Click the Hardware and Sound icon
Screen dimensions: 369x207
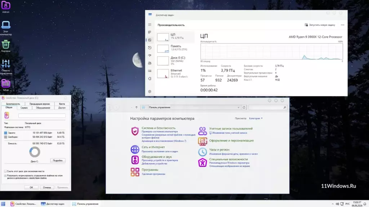point(135,160)
